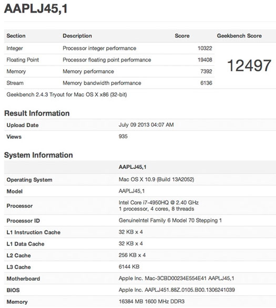This screenshot has width=276, height=308.
Task: Select the Operating System label
Action: tap(29, 180)
